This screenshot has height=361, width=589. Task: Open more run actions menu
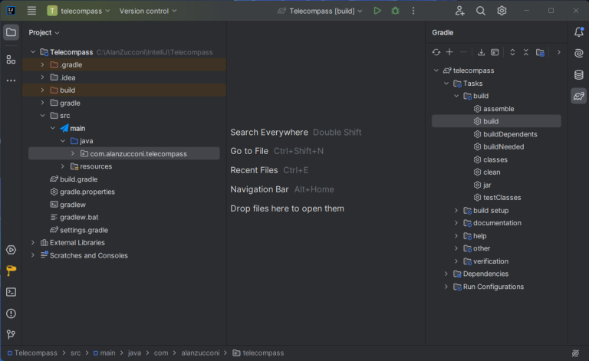[x=413, y=11]
